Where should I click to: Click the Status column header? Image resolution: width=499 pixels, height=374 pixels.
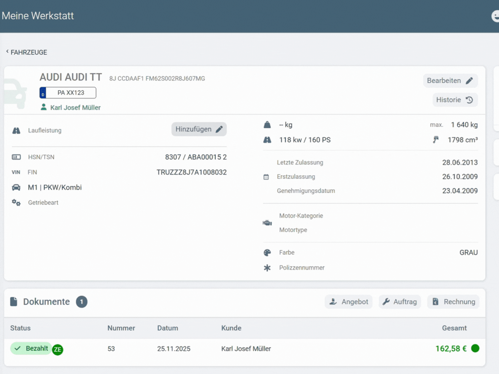(20, 328)
